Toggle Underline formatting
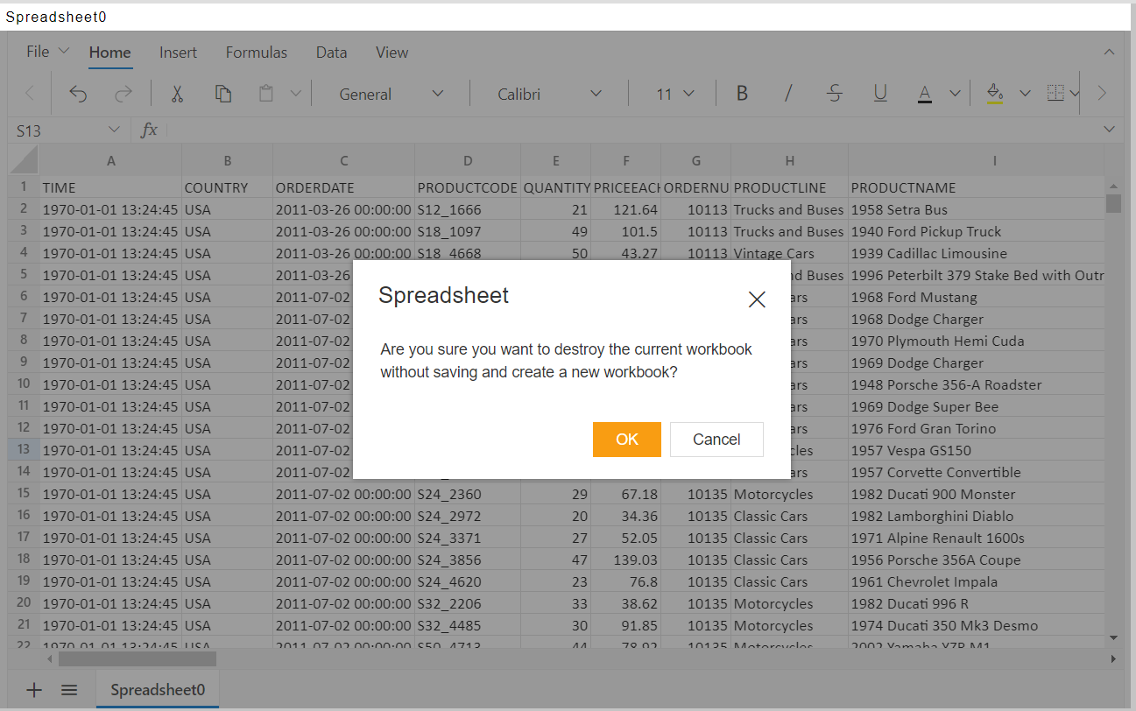The image size is (1136, 711). pos(880,94)
